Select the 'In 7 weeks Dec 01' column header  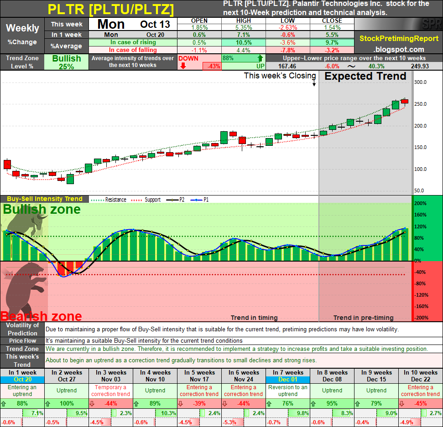288,376
